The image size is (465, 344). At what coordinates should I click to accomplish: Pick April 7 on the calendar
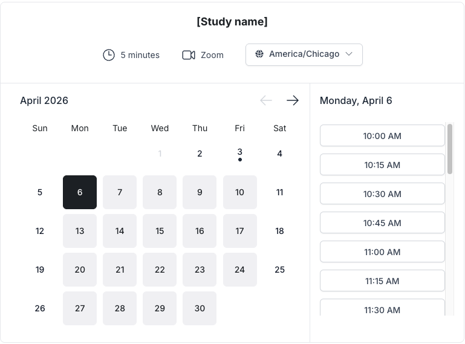point(120,192)
